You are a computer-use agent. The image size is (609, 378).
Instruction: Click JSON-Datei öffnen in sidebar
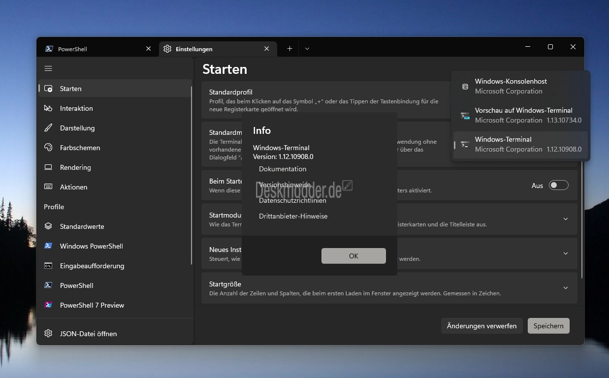coord(115,334)
